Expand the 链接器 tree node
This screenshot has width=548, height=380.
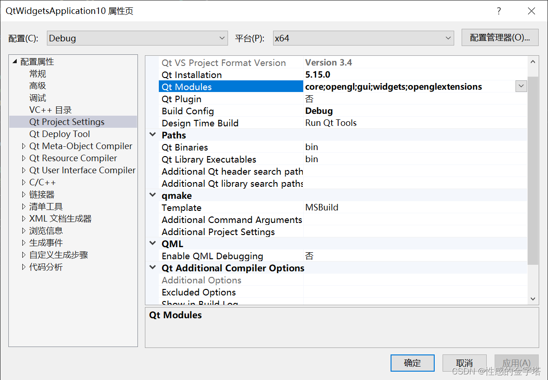[24, 194]
